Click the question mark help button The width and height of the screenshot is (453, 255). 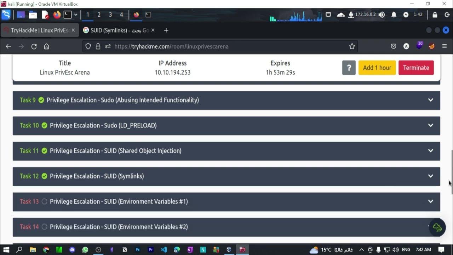tap(349, 68)
